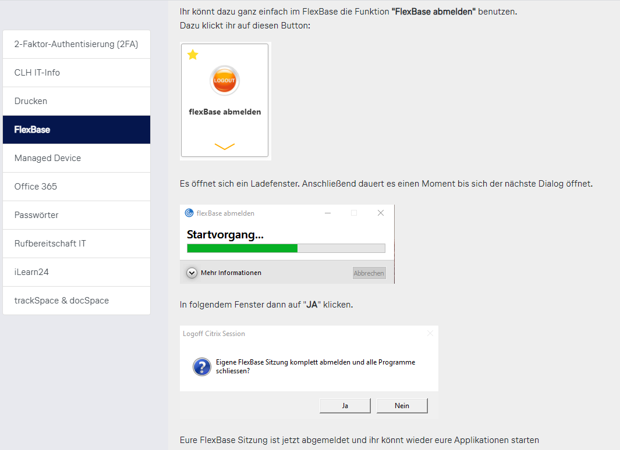620x450 pixels.
Task: Click the flexBase app icon in title bar
Action: pyautogui.click(x=189, y=213)
